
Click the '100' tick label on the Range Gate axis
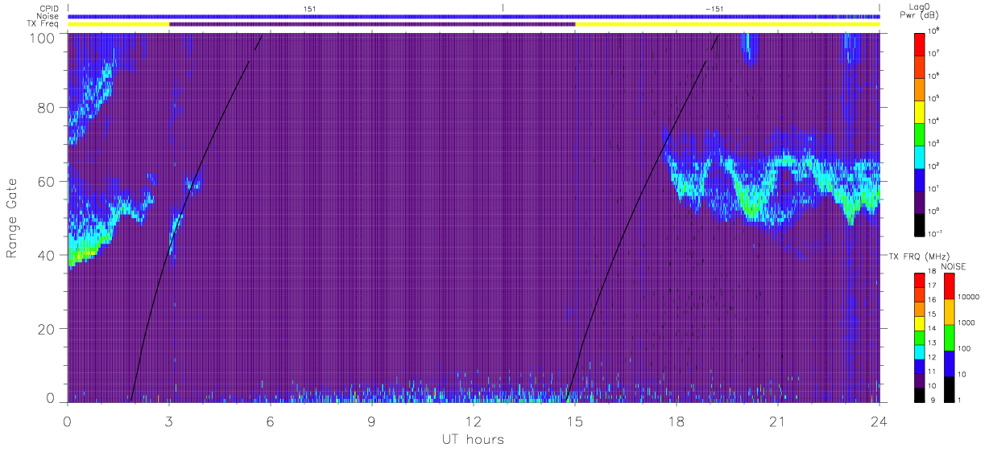click(43, 38)
